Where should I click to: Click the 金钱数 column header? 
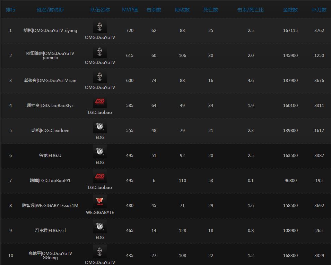(x=290, y=10)
